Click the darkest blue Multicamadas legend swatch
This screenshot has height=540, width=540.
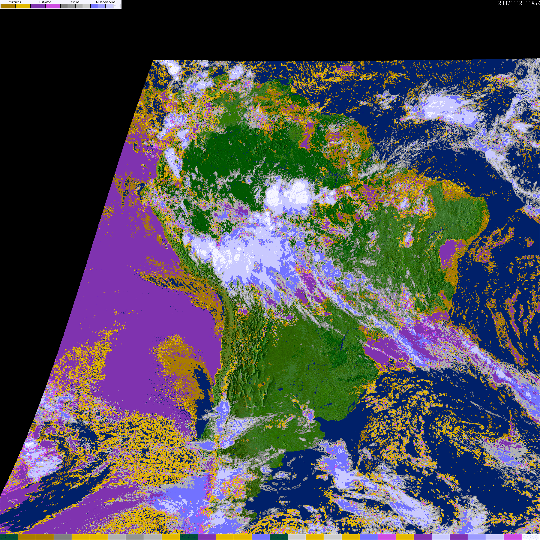[94, 6]
